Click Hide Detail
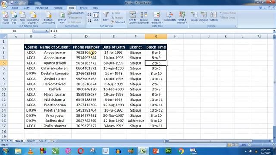Screen dimensions: 276x155 click(x=227, y=18)
